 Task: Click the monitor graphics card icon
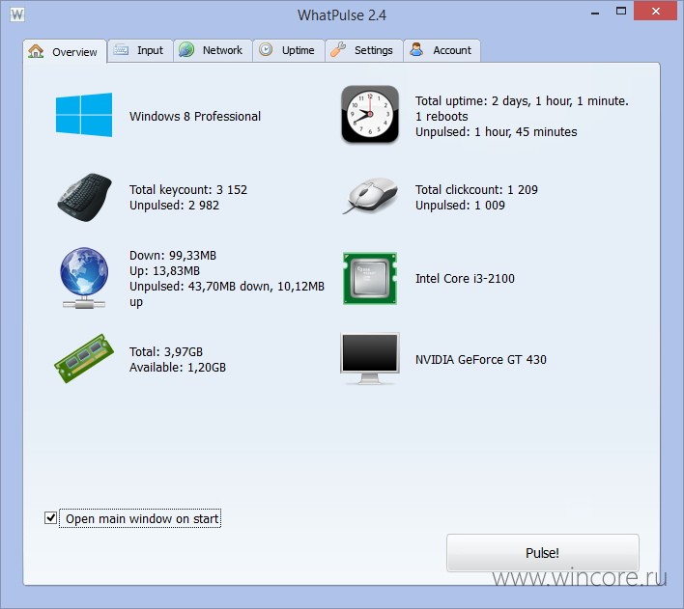pos(370,359)
